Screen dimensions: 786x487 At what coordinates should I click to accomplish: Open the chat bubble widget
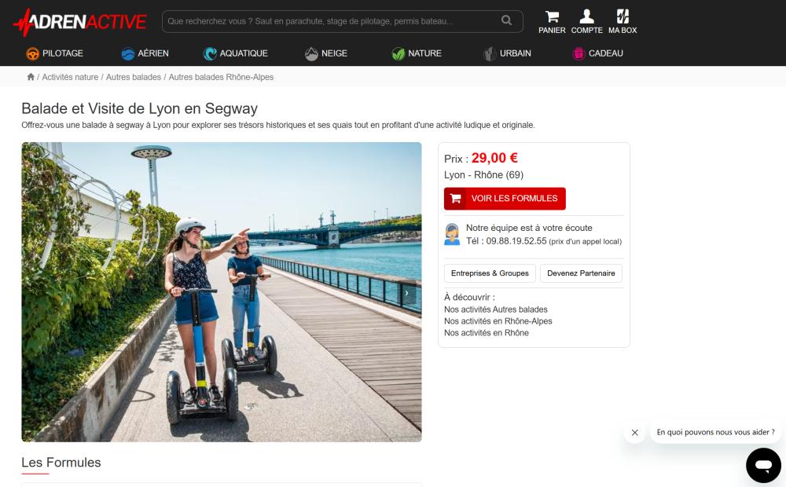click(762, 466)
